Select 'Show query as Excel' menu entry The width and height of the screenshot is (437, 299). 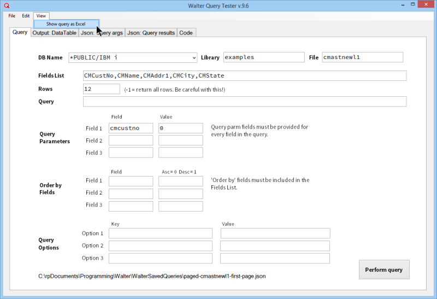click(66, 24)
